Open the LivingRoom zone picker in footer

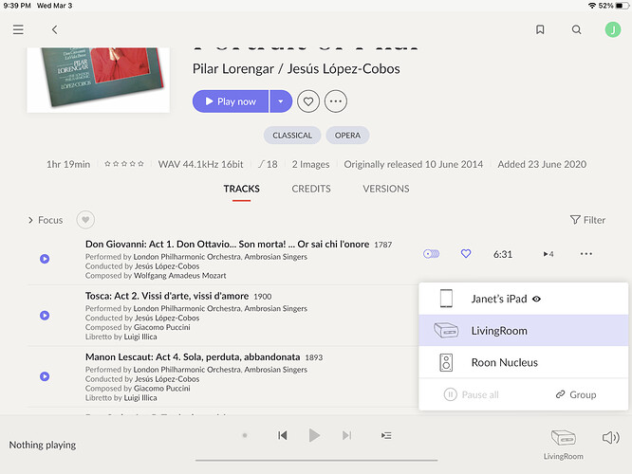[563, 445]
